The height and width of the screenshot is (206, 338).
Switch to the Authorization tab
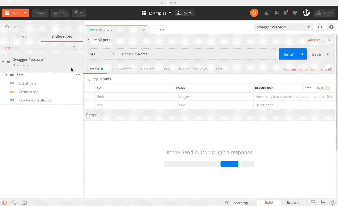122,69
